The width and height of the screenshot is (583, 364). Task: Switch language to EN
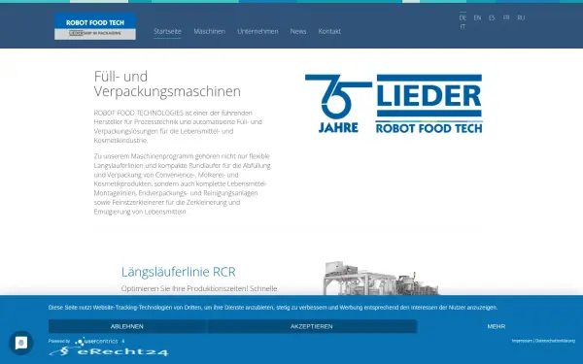point(477,17)
